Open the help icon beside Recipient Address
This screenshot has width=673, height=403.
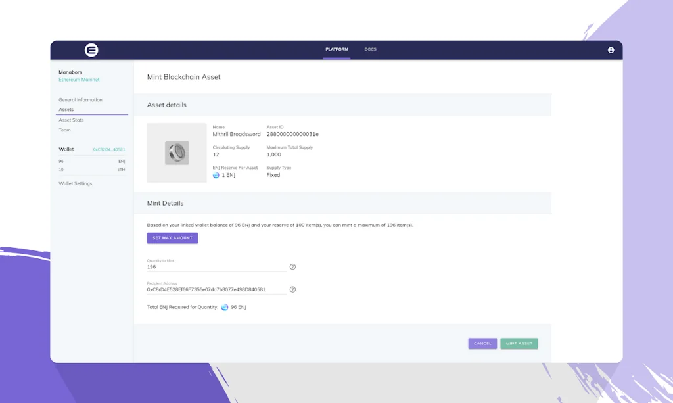click(292, 289)
